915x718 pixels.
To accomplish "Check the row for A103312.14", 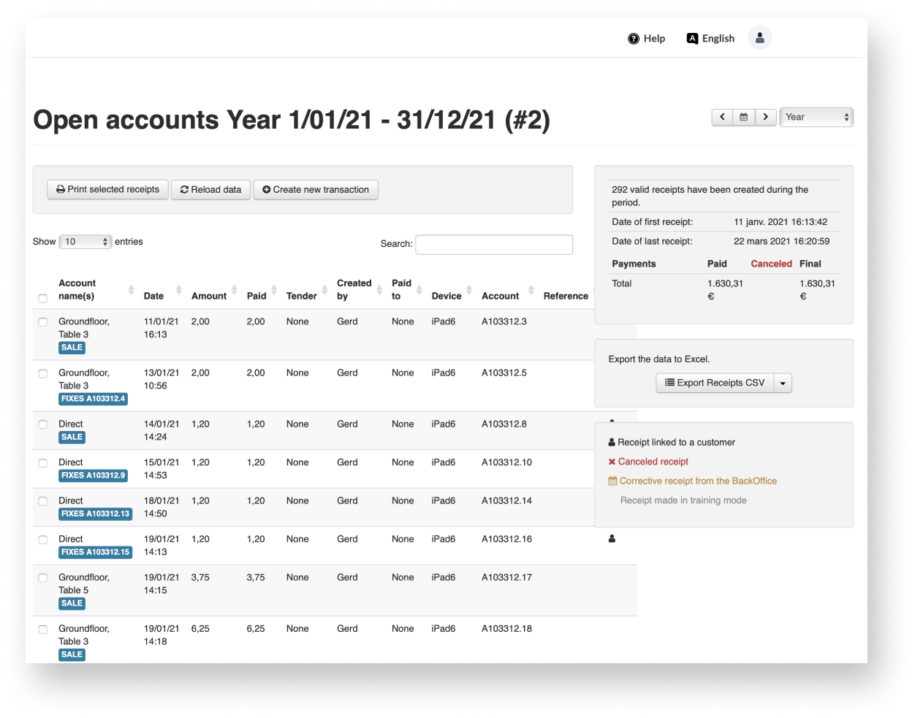I will pos(43,501).
